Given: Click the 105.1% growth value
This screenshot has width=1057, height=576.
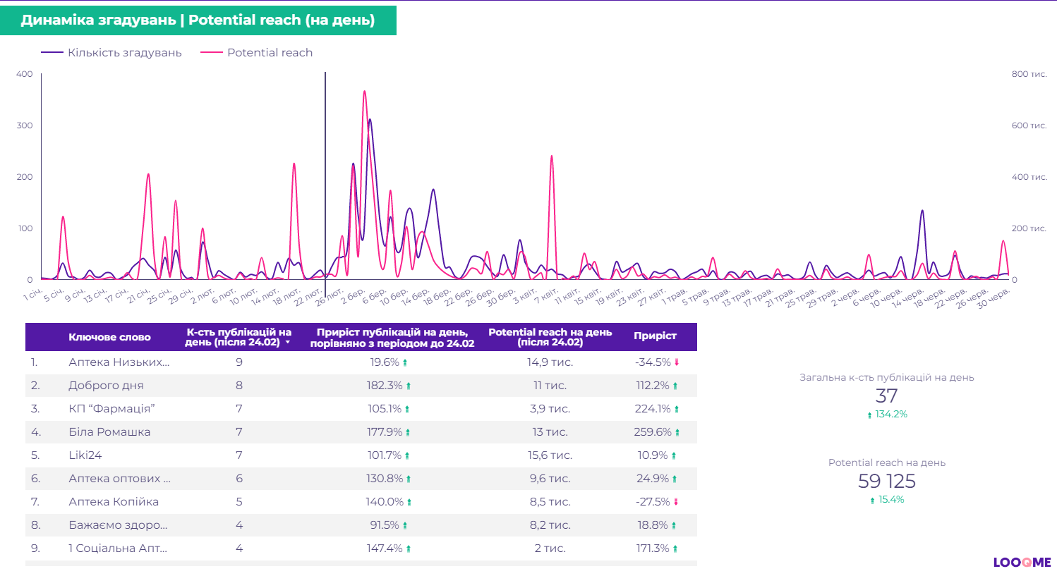Looking at the screenshot, I should [385, 409].
